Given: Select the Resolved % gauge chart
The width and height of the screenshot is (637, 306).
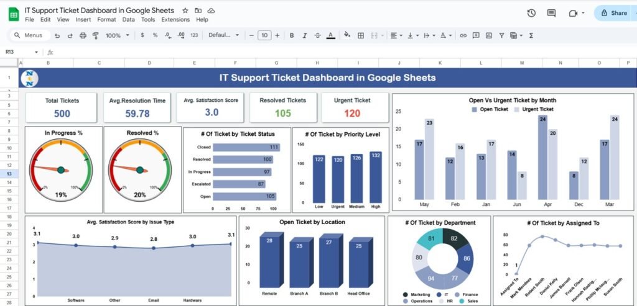Looking at the screenshot, I should point(142,169).
